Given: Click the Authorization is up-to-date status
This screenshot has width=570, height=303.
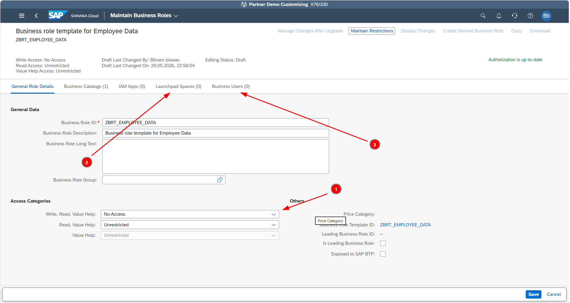Looking at the screenshot, I should click(515, 60).
